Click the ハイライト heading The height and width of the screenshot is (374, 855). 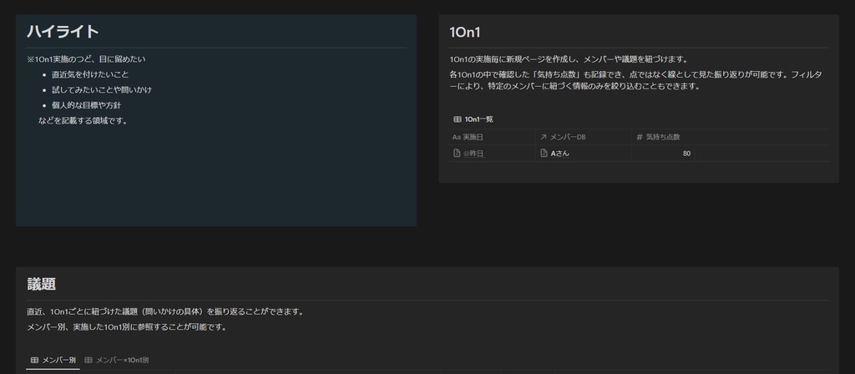click(63, 32)
